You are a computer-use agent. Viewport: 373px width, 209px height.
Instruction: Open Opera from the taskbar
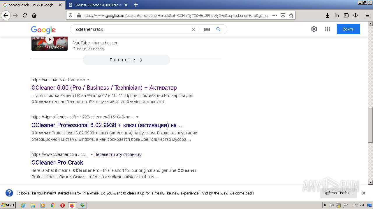(62, 205)
